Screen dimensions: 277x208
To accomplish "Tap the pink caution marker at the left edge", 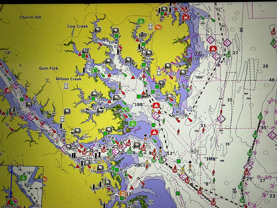I will pyautogui.click(x=8, y=91).
